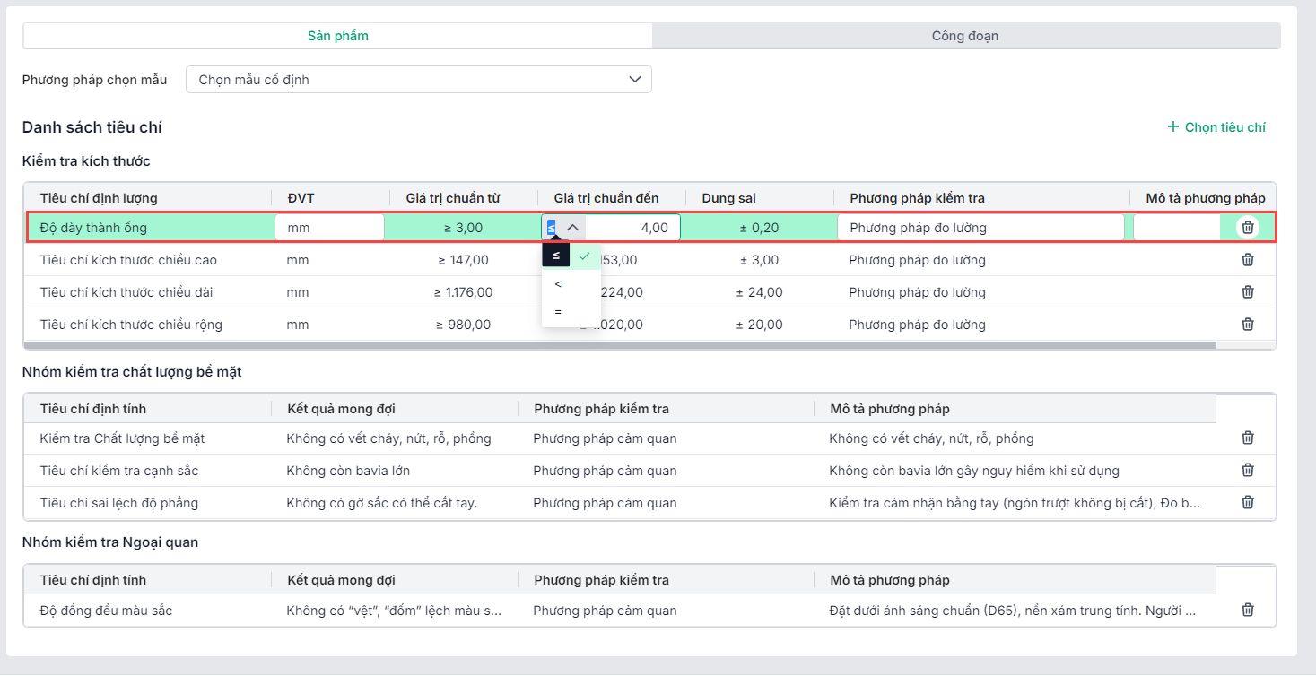Collapse the operator dropdown chevron
The image size is (1316, 676).
[572, 228]
